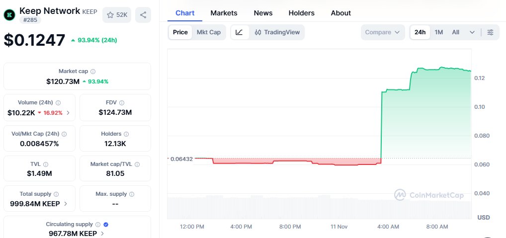Open the TradingView chart button
The image size is (506, 238).
(x=277, y=32)
